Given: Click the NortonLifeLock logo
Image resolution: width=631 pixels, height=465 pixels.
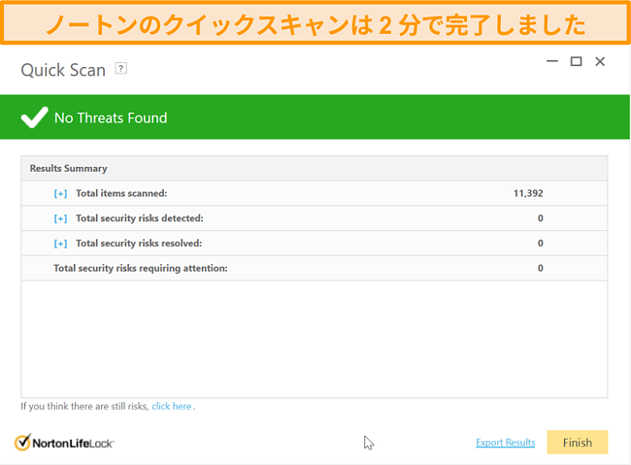Looking at the screenshot, I should [x=64, y=443].
